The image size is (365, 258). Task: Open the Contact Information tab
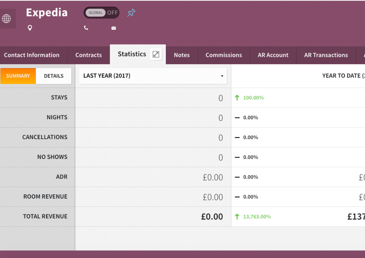[32, 55]
